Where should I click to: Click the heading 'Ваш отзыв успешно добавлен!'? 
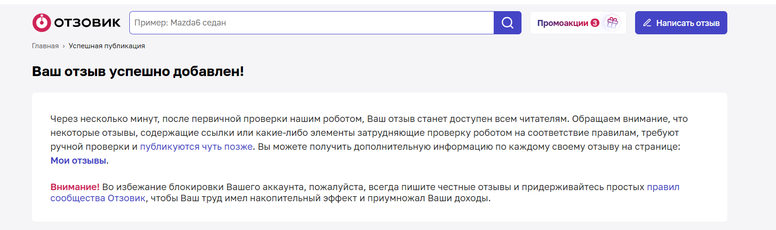[x=138, y=71]
